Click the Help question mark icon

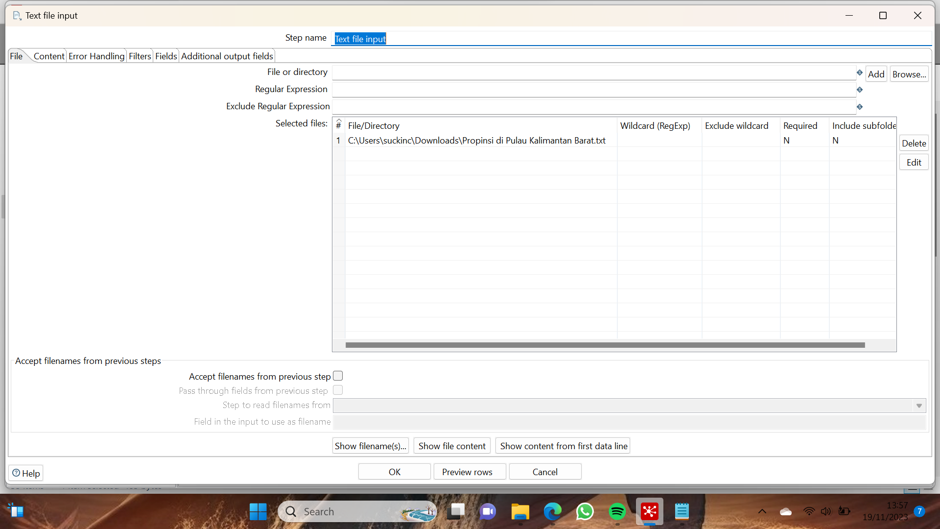(16, 473)
